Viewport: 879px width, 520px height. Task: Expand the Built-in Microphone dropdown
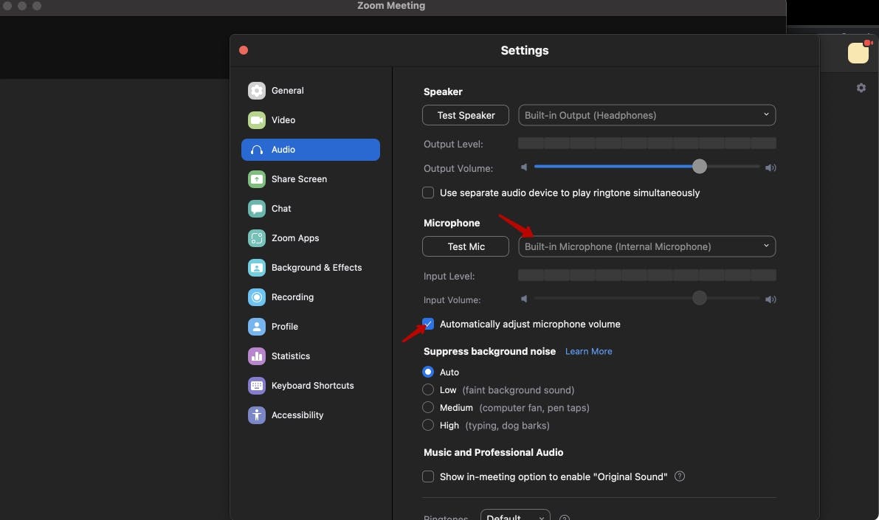[647, 246]
